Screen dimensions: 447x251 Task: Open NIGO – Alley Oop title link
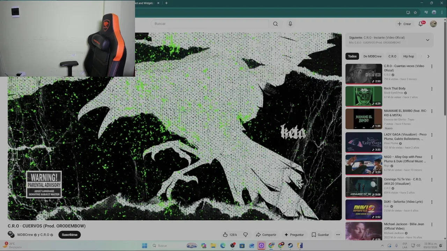405,159
